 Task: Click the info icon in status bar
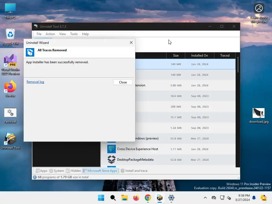click(35, 177)
